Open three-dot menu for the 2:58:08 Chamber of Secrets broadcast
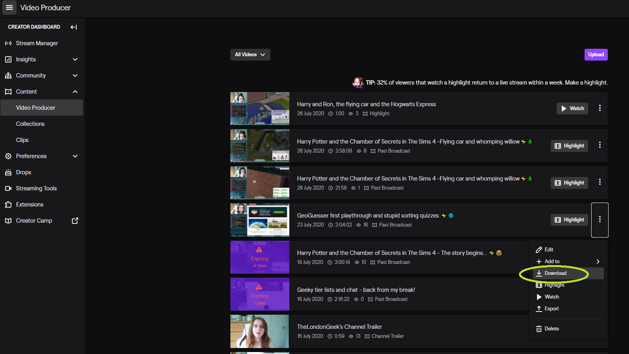Viewport: 629px width, 354px height. pos(600,145)
